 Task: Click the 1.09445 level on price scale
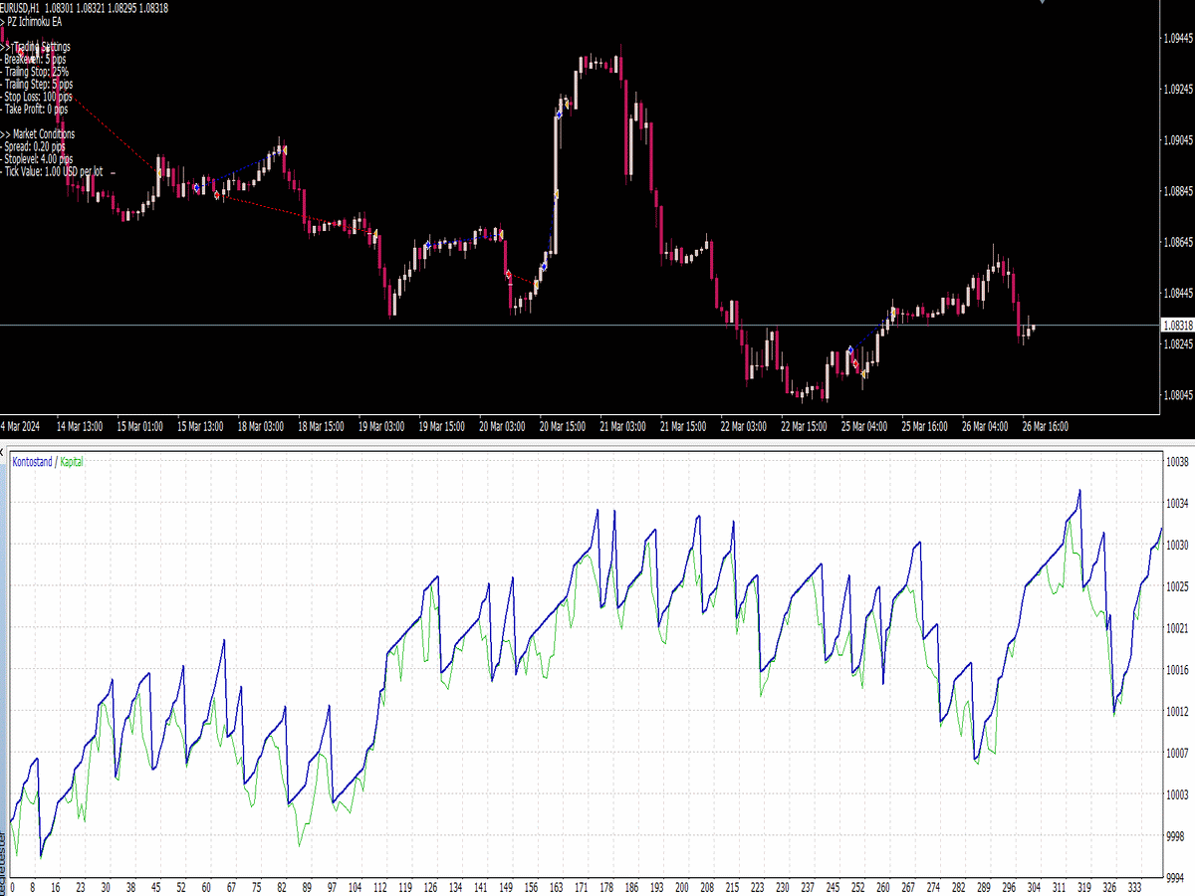click(x=1177, y=39)
